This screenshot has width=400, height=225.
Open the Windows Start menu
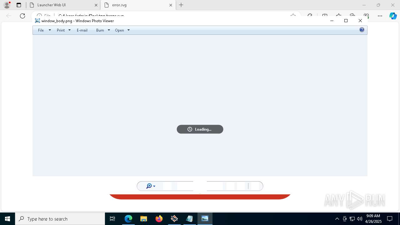point(7,219)
